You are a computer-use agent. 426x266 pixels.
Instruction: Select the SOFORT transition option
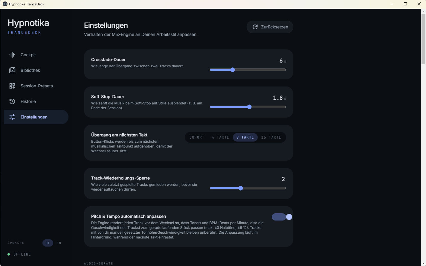click(197, 137)
